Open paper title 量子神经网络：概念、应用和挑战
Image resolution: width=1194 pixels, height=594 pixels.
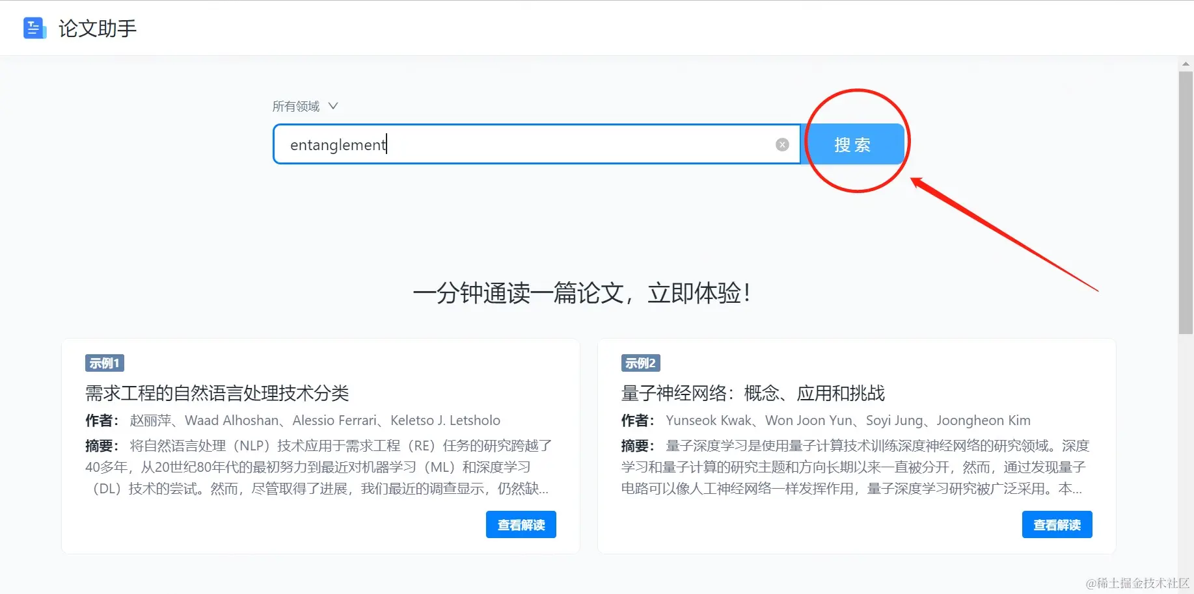[753, 393]
